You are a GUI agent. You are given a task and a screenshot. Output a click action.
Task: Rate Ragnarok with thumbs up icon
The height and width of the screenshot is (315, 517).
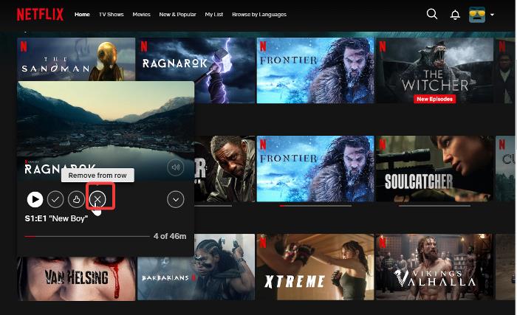(x=76, y=199)
